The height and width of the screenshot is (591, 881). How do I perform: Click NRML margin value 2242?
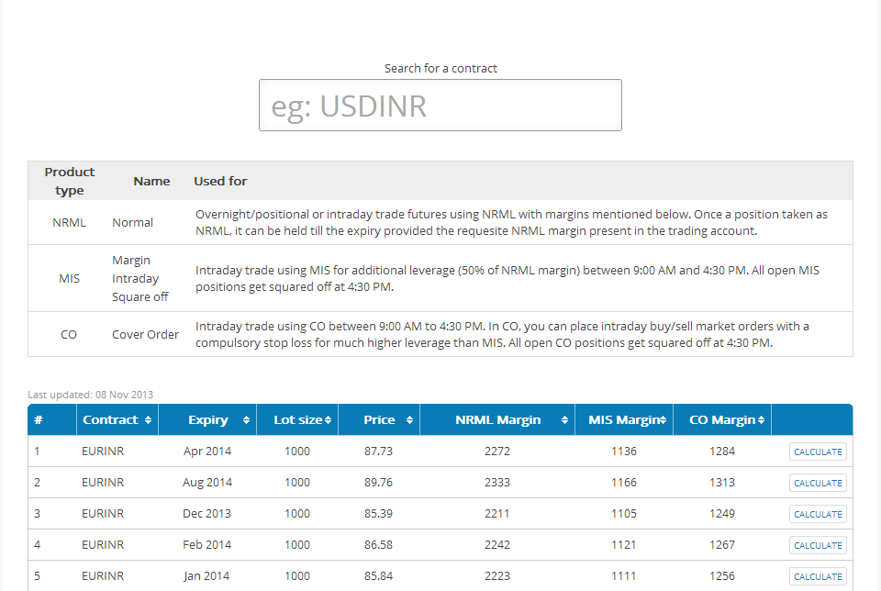[497, 545]
